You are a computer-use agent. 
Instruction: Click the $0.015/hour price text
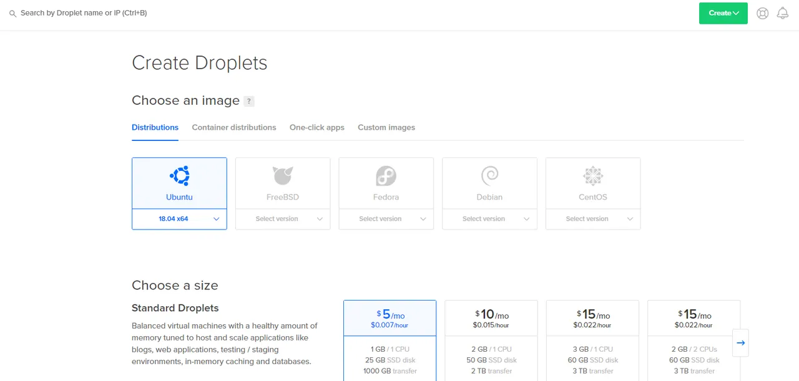(x=491, y=325)
